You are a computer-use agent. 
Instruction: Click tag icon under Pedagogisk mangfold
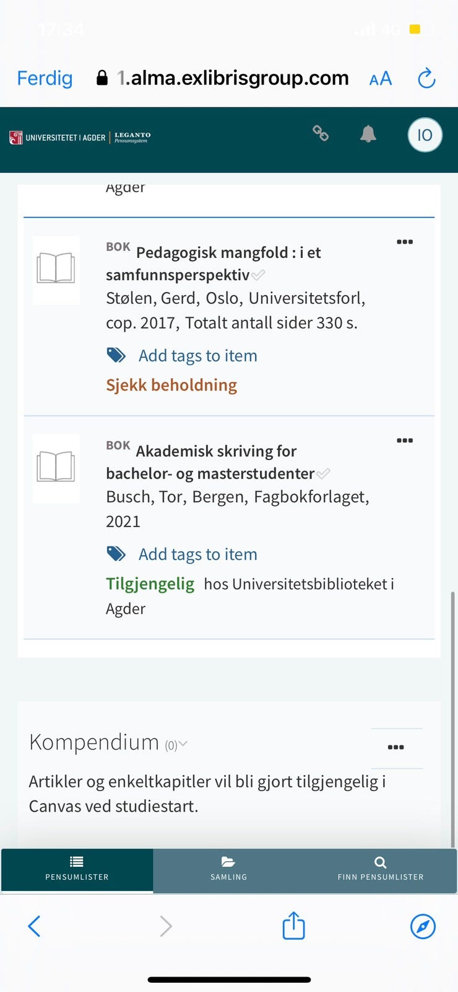click(116, 355)
